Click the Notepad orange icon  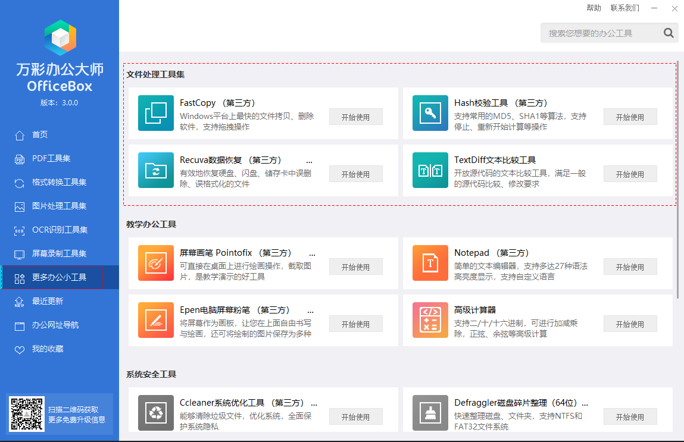pos(430,263)
